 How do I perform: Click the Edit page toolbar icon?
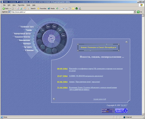coord(70,8)
